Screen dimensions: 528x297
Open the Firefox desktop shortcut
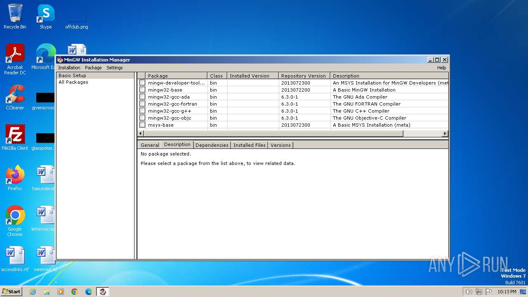point(15,178)
